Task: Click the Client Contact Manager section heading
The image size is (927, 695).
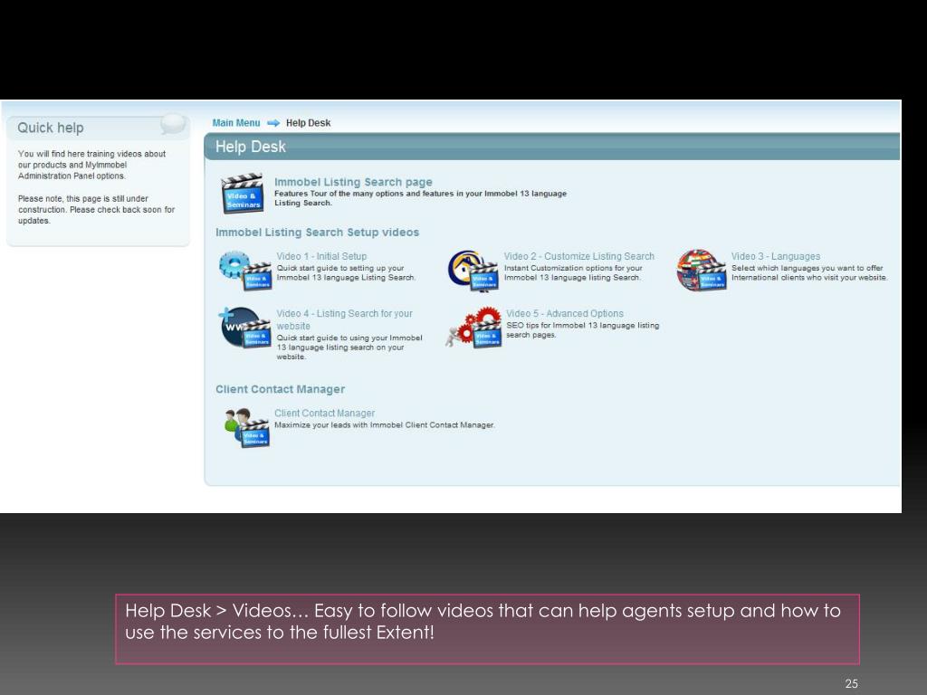Action: point(281,389)
